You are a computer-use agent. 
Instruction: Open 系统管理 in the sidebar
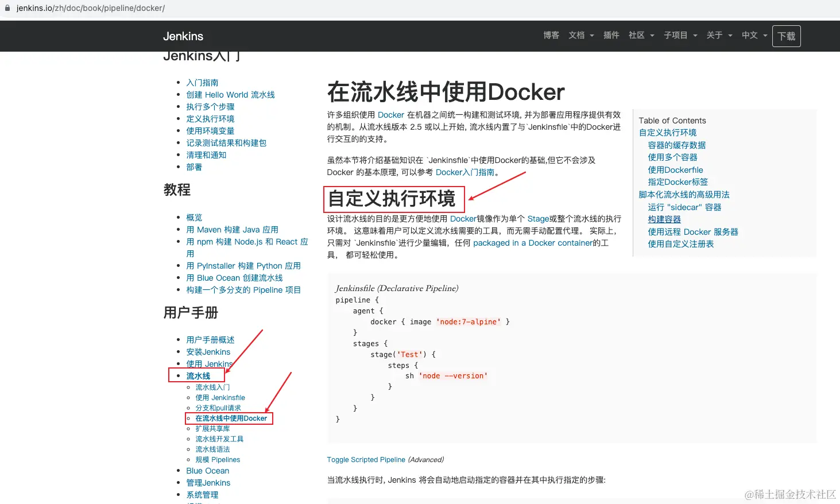(202, 495)
